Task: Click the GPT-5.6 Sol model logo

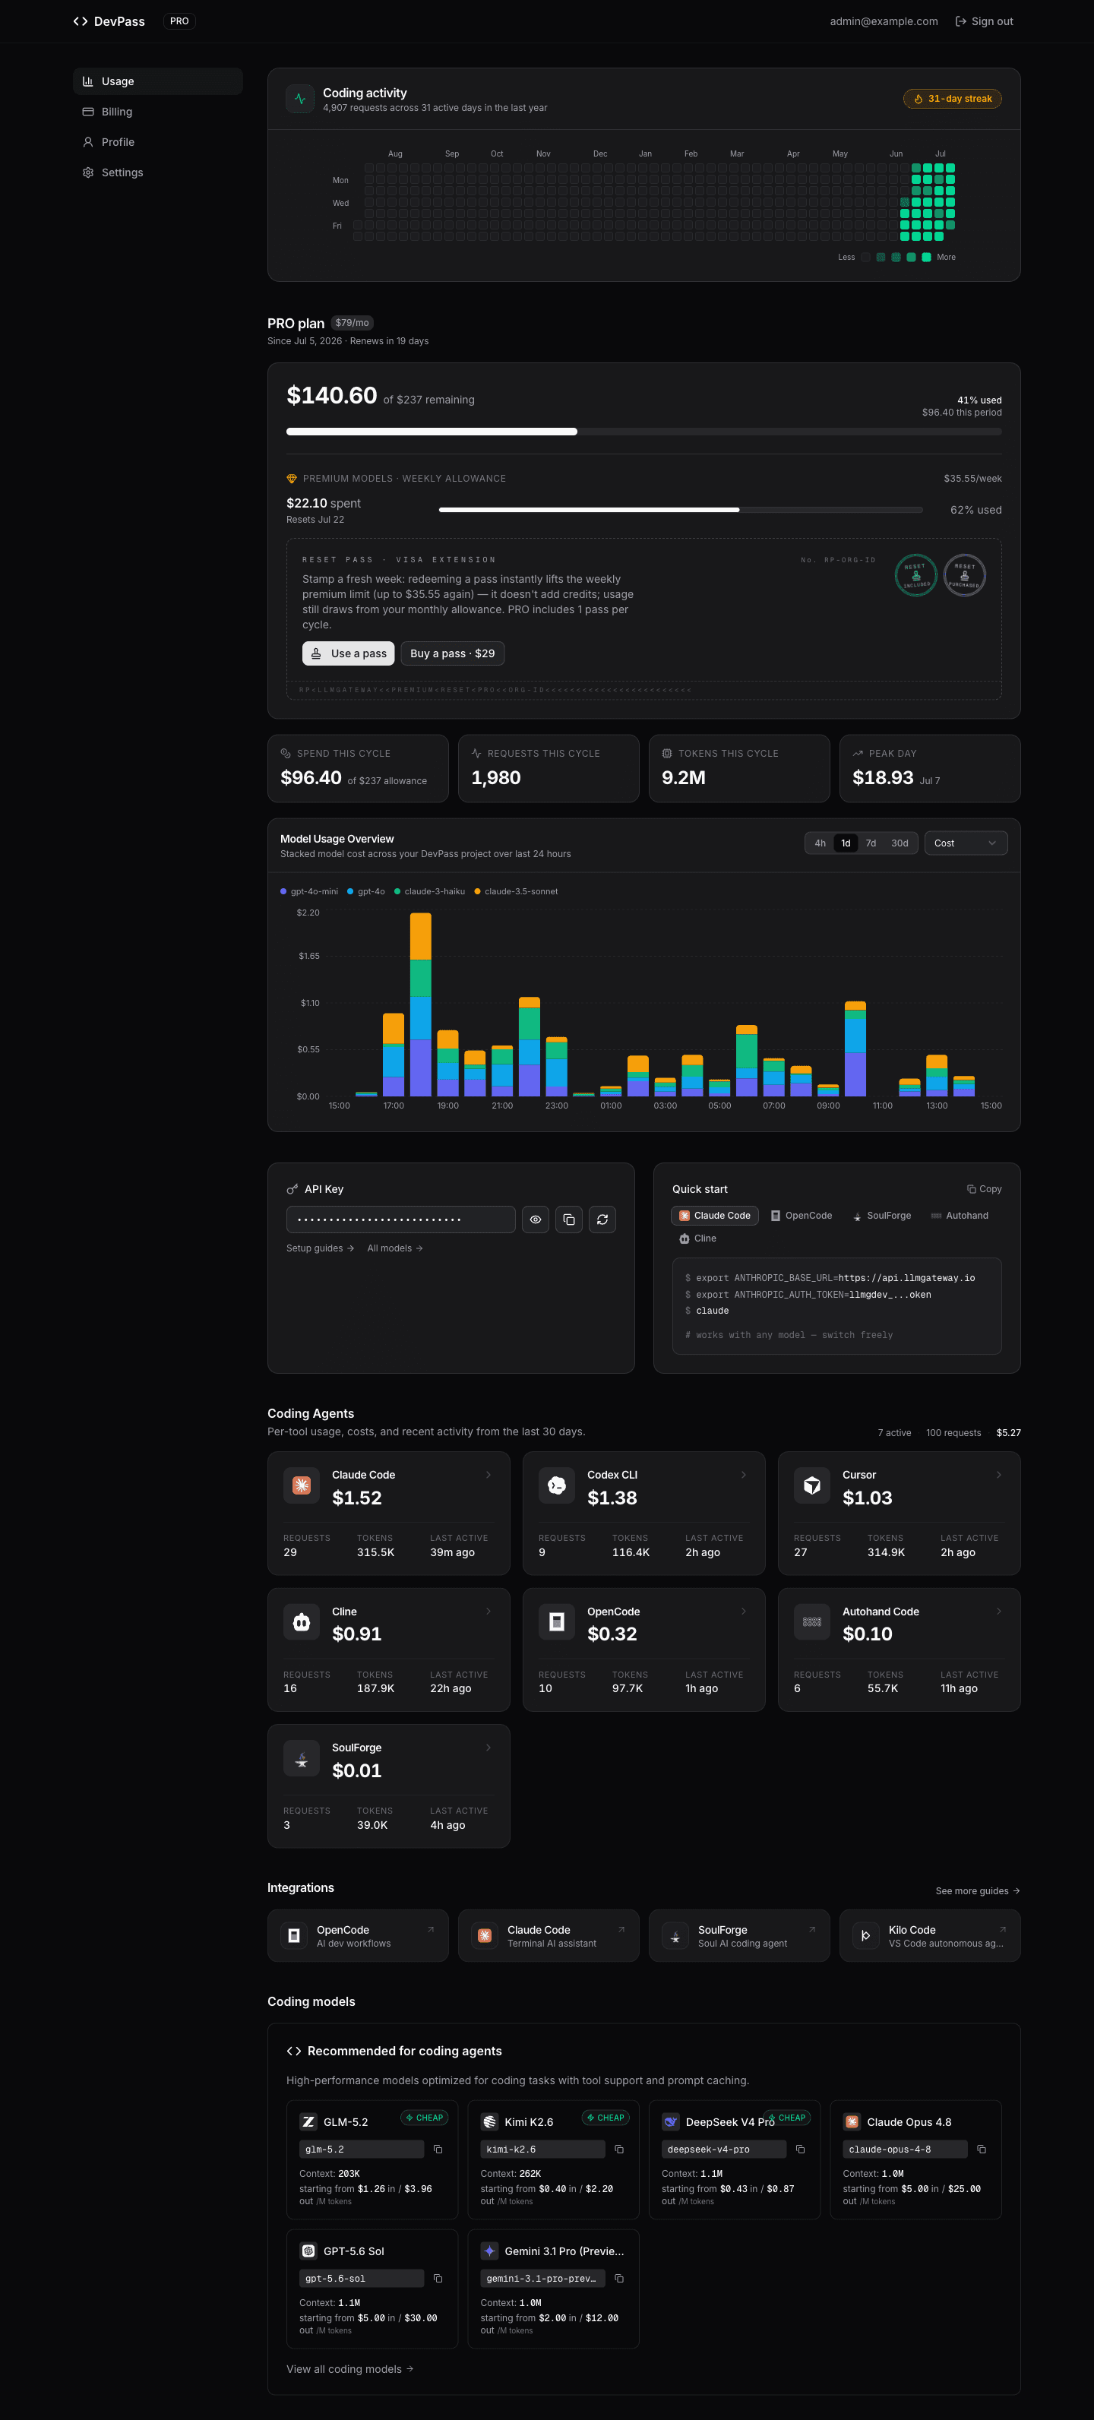Action: tap(308, 2251)
